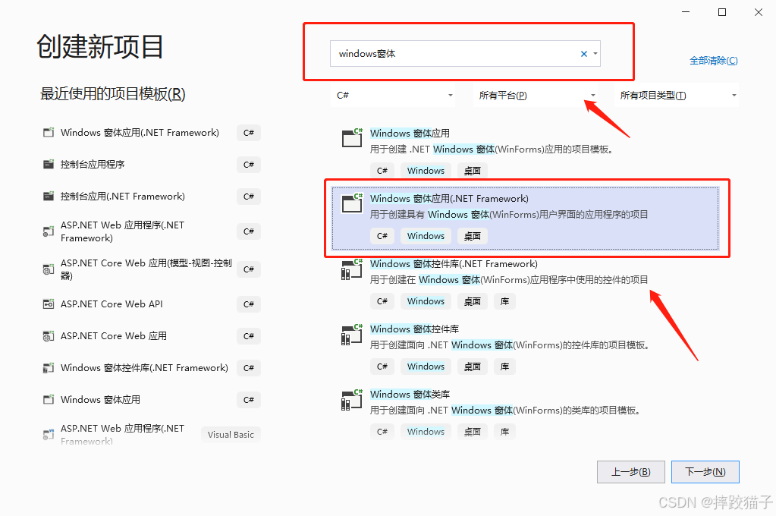Open the 所有平台 platform filter dropdown
The height and width of the screenshot is (516, 776).
[536, 95]
